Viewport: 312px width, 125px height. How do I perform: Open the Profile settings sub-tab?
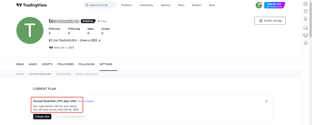20,74
